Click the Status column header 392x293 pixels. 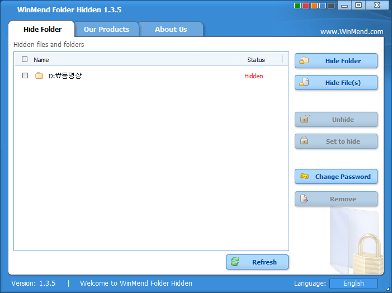pos(256,60)
